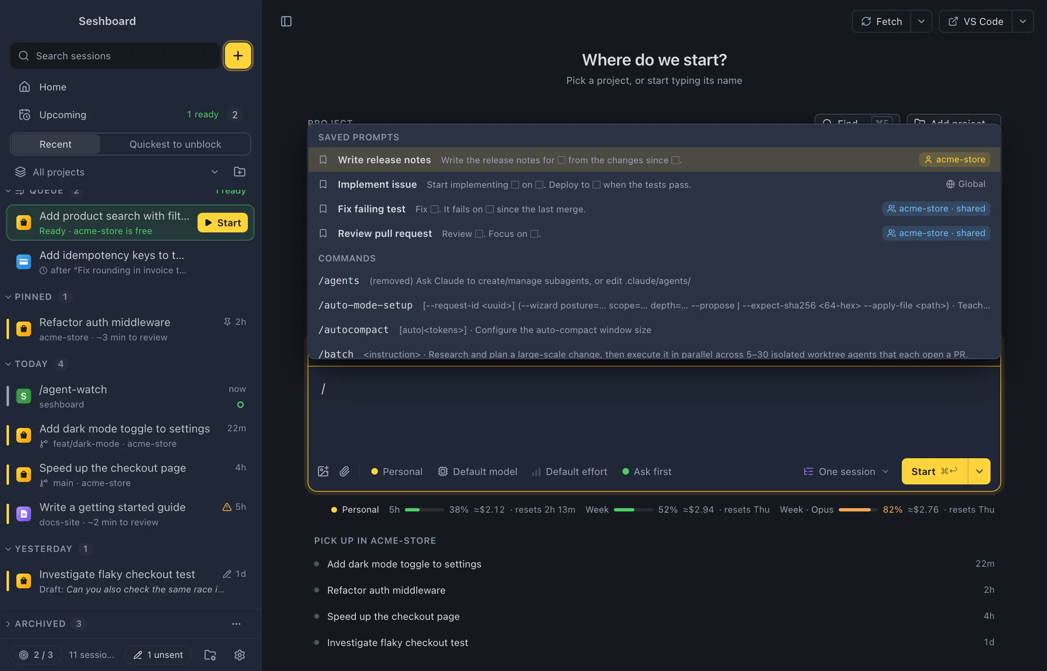Open the Add dark mode toggle session in sidebar

tap(130, 435)
